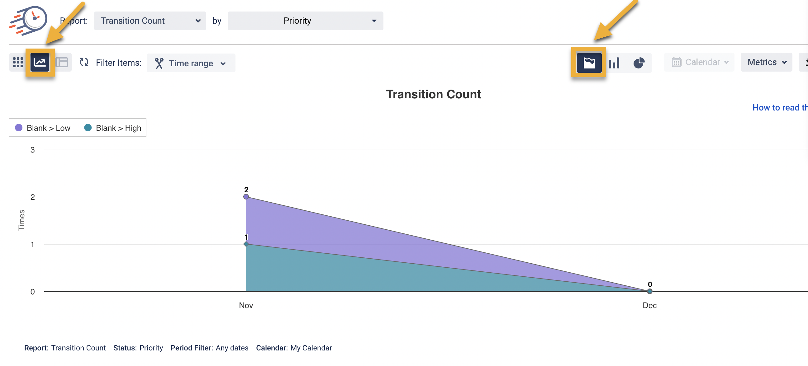Switch to the grid view icon
Viewport: 808px width, 366px height.
pos(18,62)
